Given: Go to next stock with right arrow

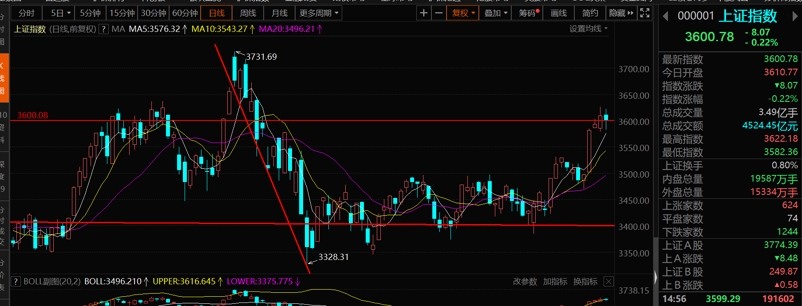Looking at the screenshot, I should [x=795, y=17].
